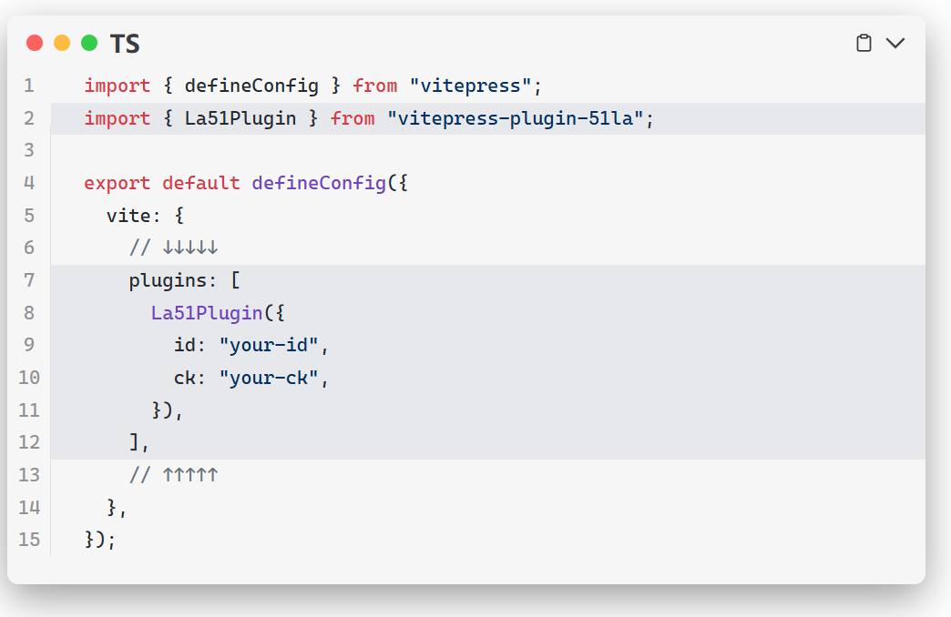Click the up arrows comment line
This screenshot has height=617, width=951.
(173, 474)
